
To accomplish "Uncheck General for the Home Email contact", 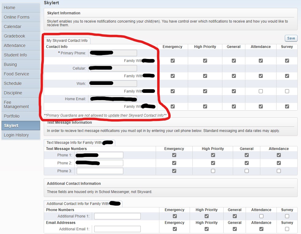I will [x=234, y=106].
